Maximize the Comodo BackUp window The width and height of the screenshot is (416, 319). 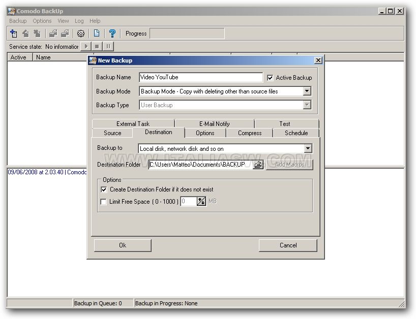tap(391, 11)
